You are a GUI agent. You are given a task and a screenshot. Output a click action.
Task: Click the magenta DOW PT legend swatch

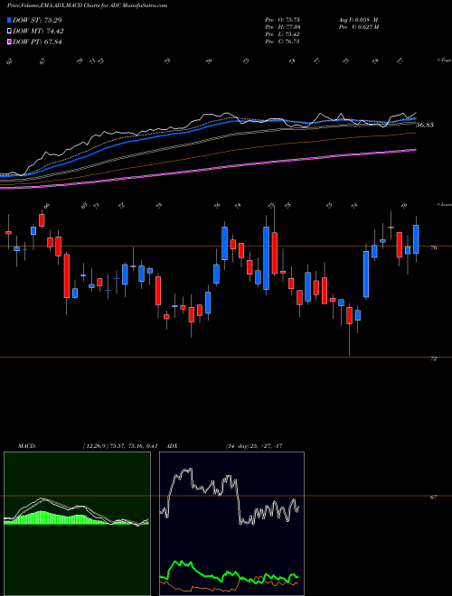coord(10,42)
